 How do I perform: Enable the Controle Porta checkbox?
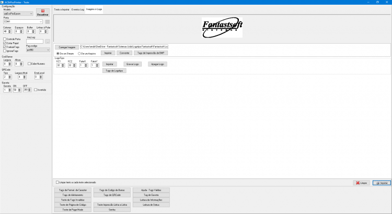(5, 39)
